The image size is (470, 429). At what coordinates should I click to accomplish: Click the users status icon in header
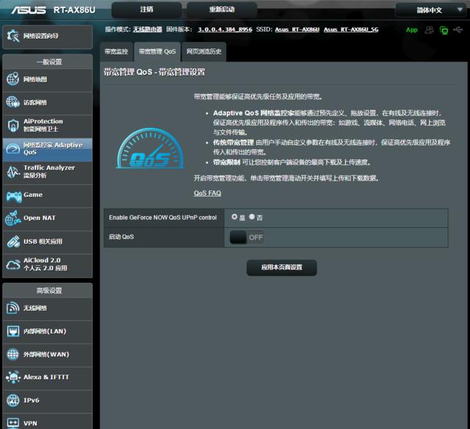[x=429, y=30]
